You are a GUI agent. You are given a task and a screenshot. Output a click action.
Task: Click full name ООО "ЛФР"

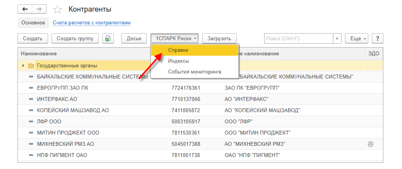tap(239, 122)
